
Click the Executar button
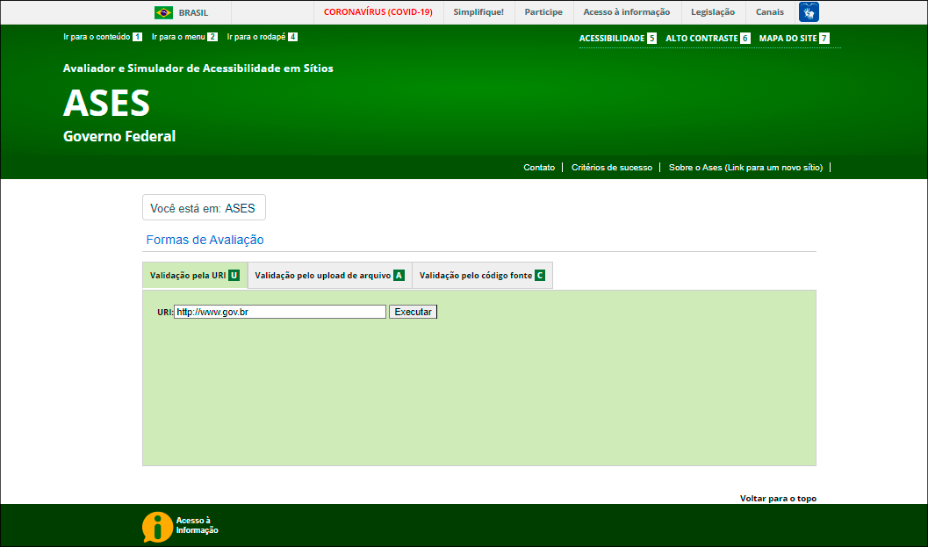pyautogui.click(x=414, y=312)
